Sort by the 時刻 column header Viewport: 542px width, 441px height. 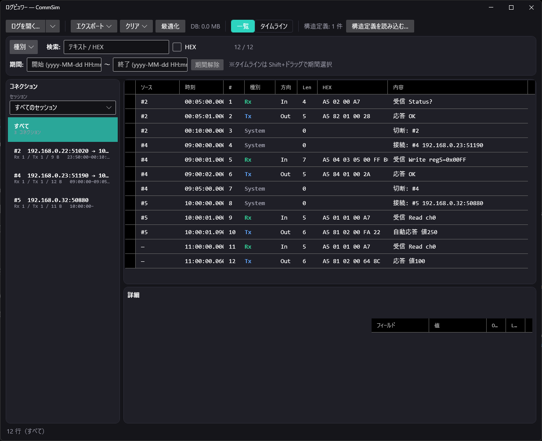pos(201,87)
